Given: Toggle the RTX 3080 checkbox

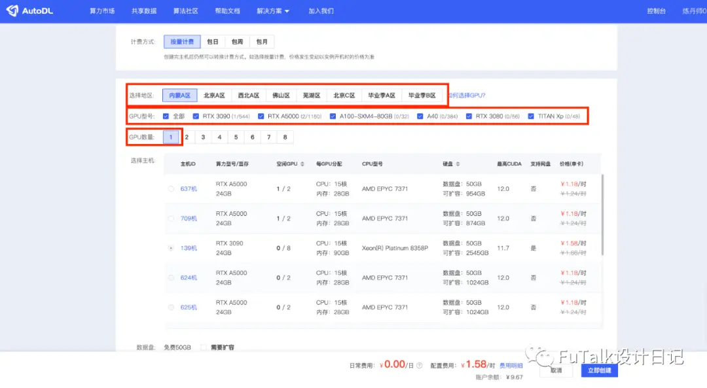Looking at the screenshot, I should coord(469,116).
